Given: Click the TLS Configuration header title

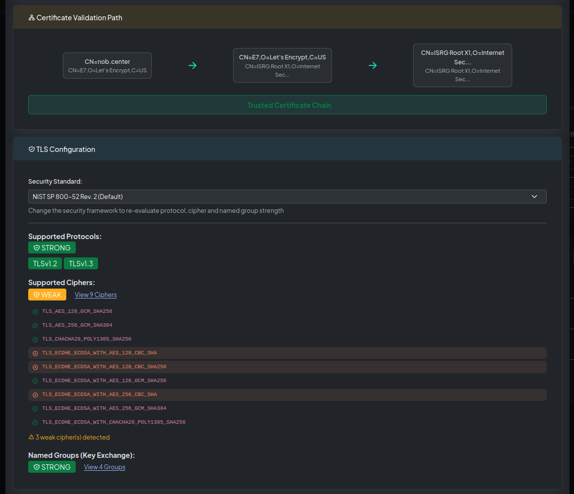Looking at the screenshot, I should (65, 149).
